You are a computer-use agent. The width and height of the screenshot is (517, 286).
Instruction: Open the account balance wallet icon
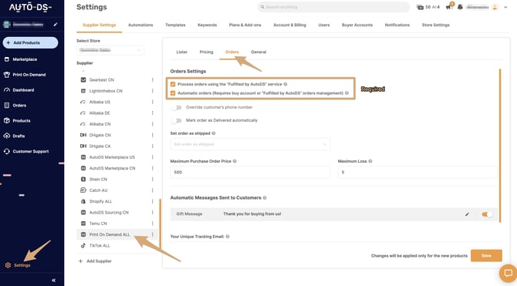420,7
